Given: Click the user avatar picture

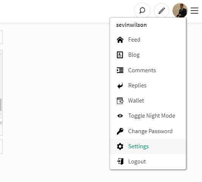Looking at the screenshot, I should (x=180, y=10).
